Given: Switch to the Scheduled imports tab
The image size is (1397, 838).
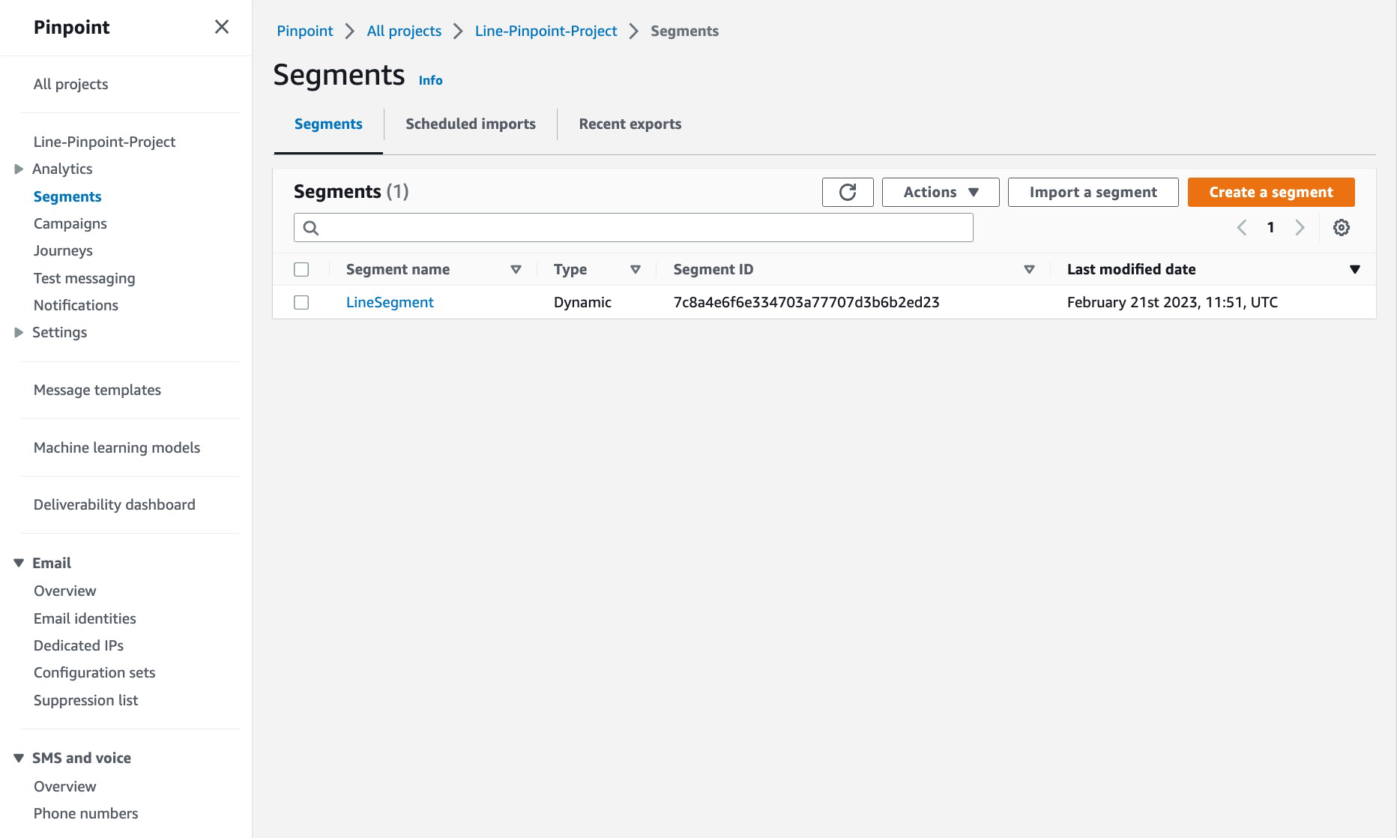Looking at the screenshot, I should 469,124.
